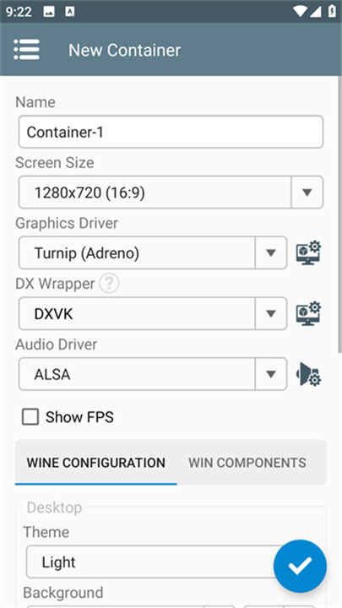Edit the Container-1 name field
Screen dimensions: 342x608
tap(171, 132)
